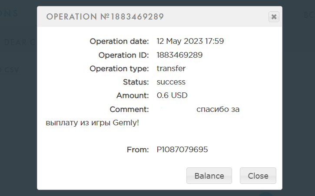This screenshot has height=196, width=315.
Task: Click the 'Operation type:' label
Action: [119, 69]
